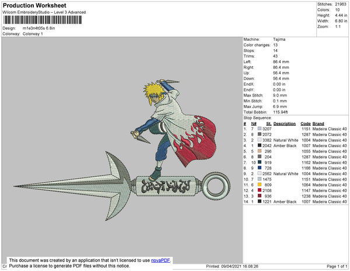Select 'Wilcom EmbroideryStudio – Level 3 Advanced' text
The width and height of the screenshot is (350, 271).
click(x=44, y=12)
